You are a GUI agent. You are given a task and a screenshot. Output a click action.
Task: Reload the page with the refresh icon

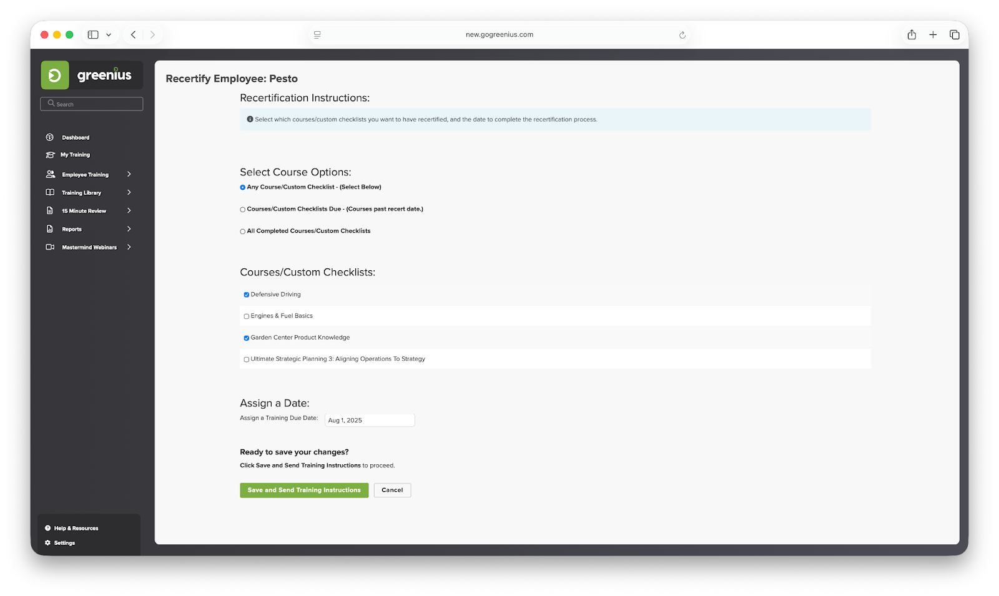coord(682,35)
